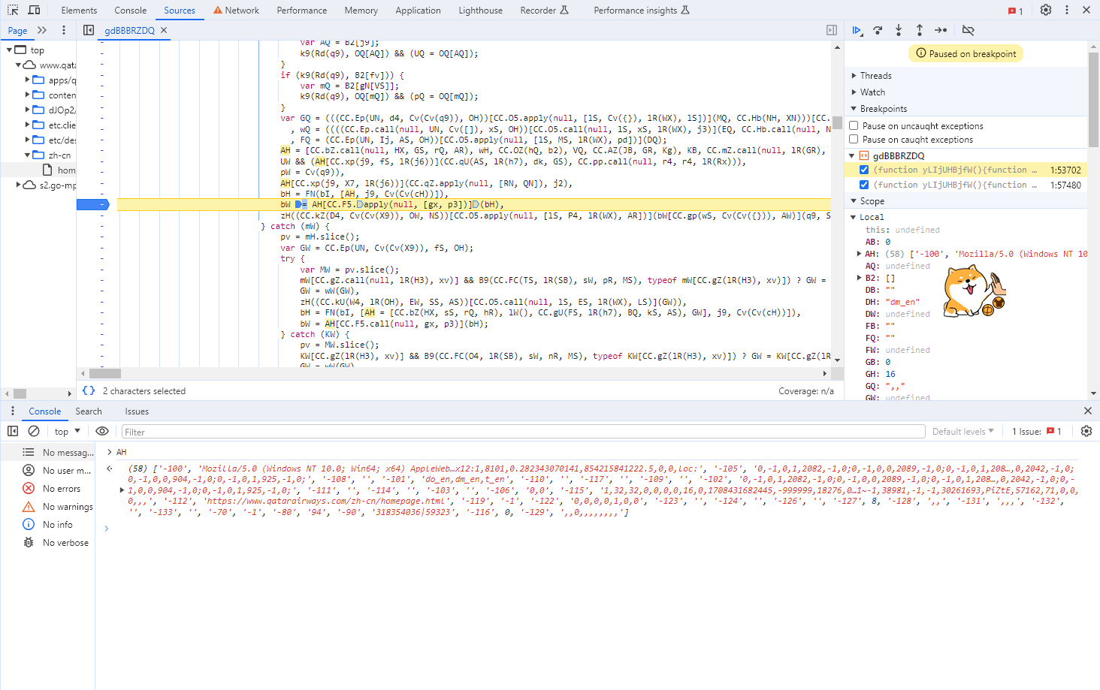
Task: Clear the console output
Action: (34, 431)
